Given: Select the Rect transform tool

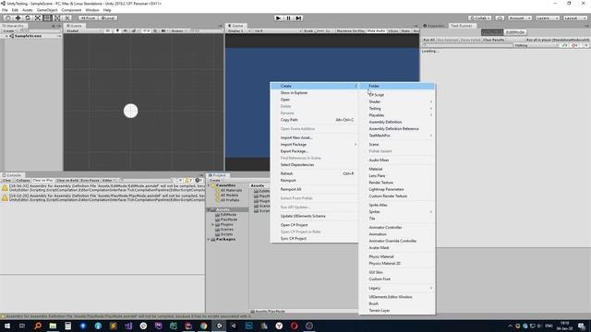Looking at the screenshot, I should coord(47,18).
